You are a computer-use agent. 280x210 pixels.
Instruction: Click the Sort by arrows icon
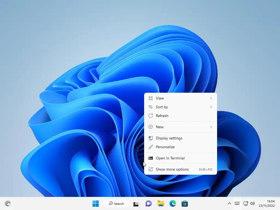[x=151, y=107]
